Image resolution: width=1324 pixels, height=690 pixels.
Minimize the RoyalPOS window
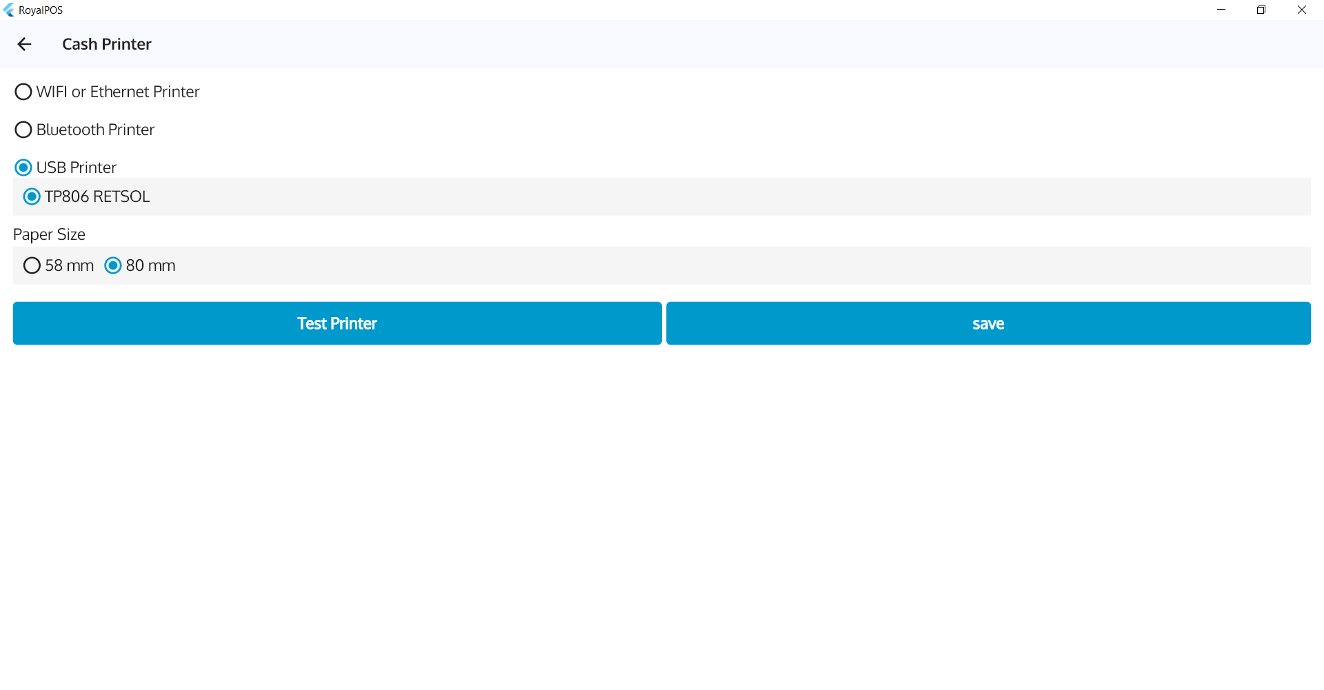coord(1221,10)
